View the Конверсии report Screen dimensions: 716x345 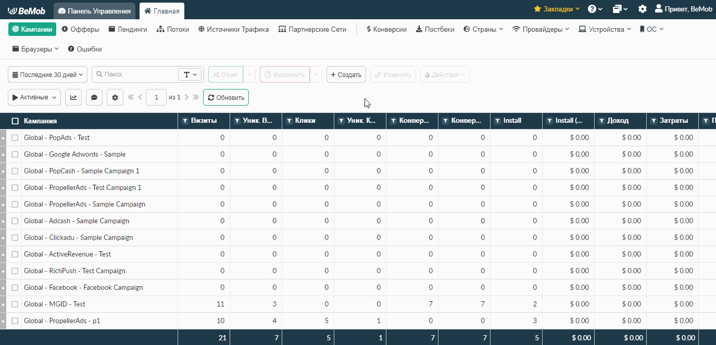[x=386, y=29]
